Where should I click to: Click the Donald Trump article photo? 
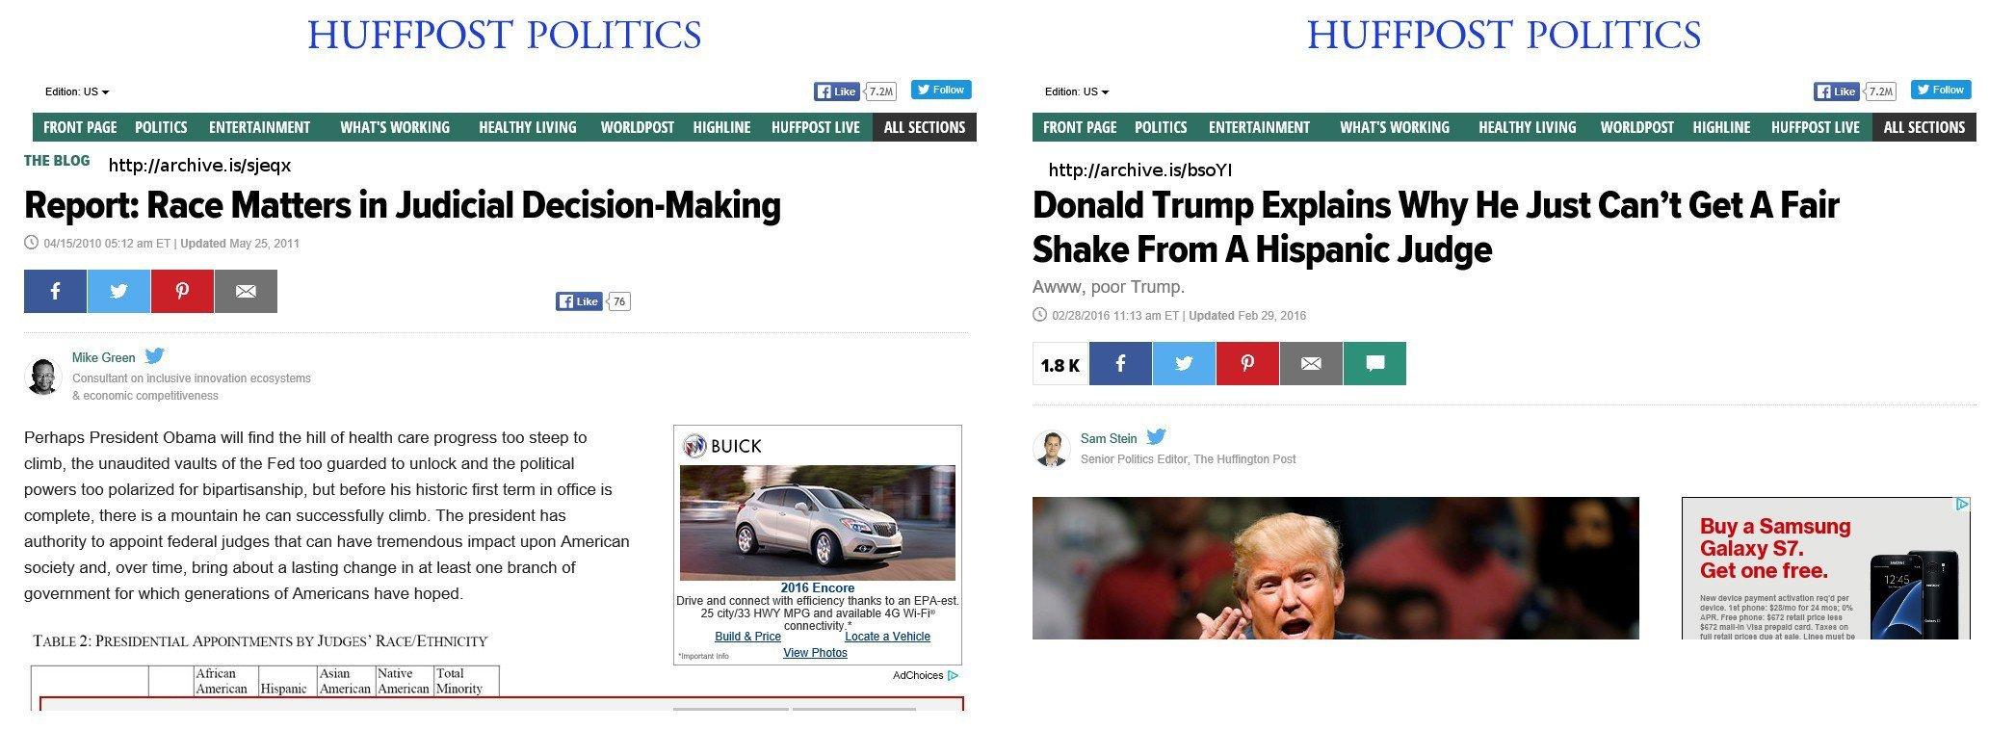1335,568
